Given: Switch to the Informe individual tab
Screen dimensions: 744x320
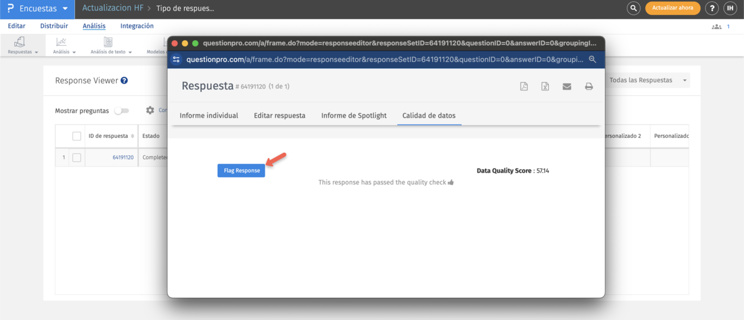Looking at the screenshot, I should point(209,116).
